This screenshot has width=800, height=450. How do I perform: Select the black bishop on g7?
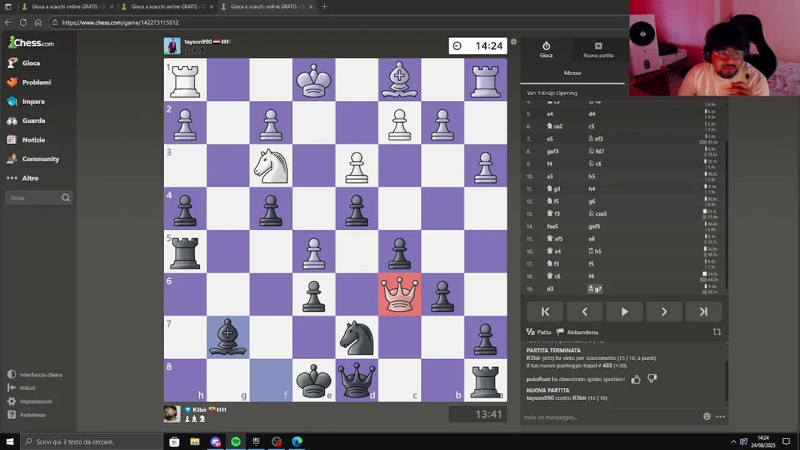[228, 337]
